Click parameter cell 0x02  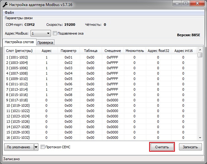pos(69,63)
